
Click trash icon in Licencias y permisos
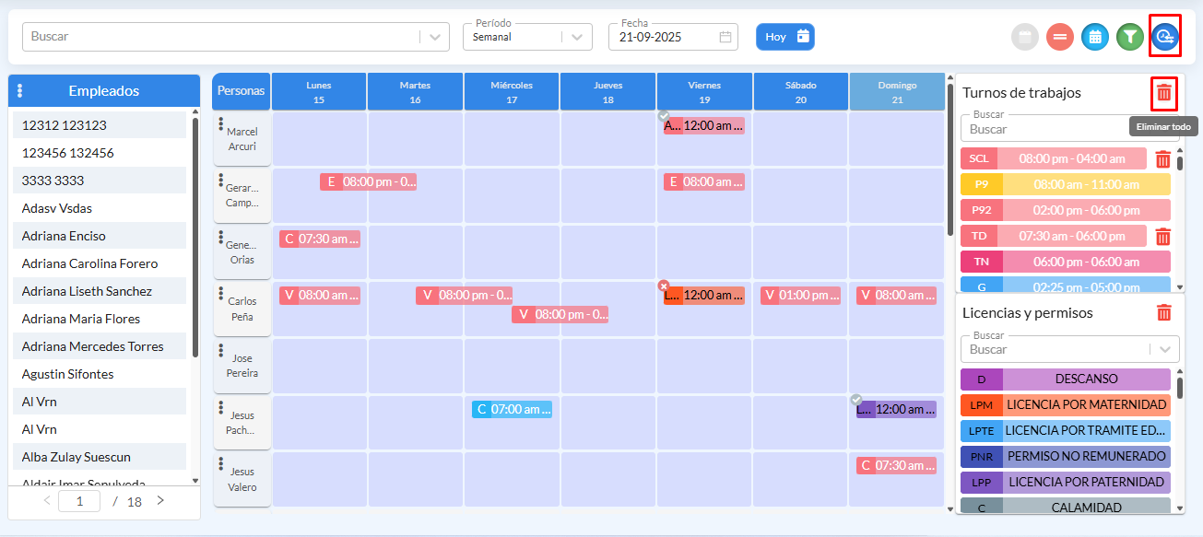point(1164,313)
